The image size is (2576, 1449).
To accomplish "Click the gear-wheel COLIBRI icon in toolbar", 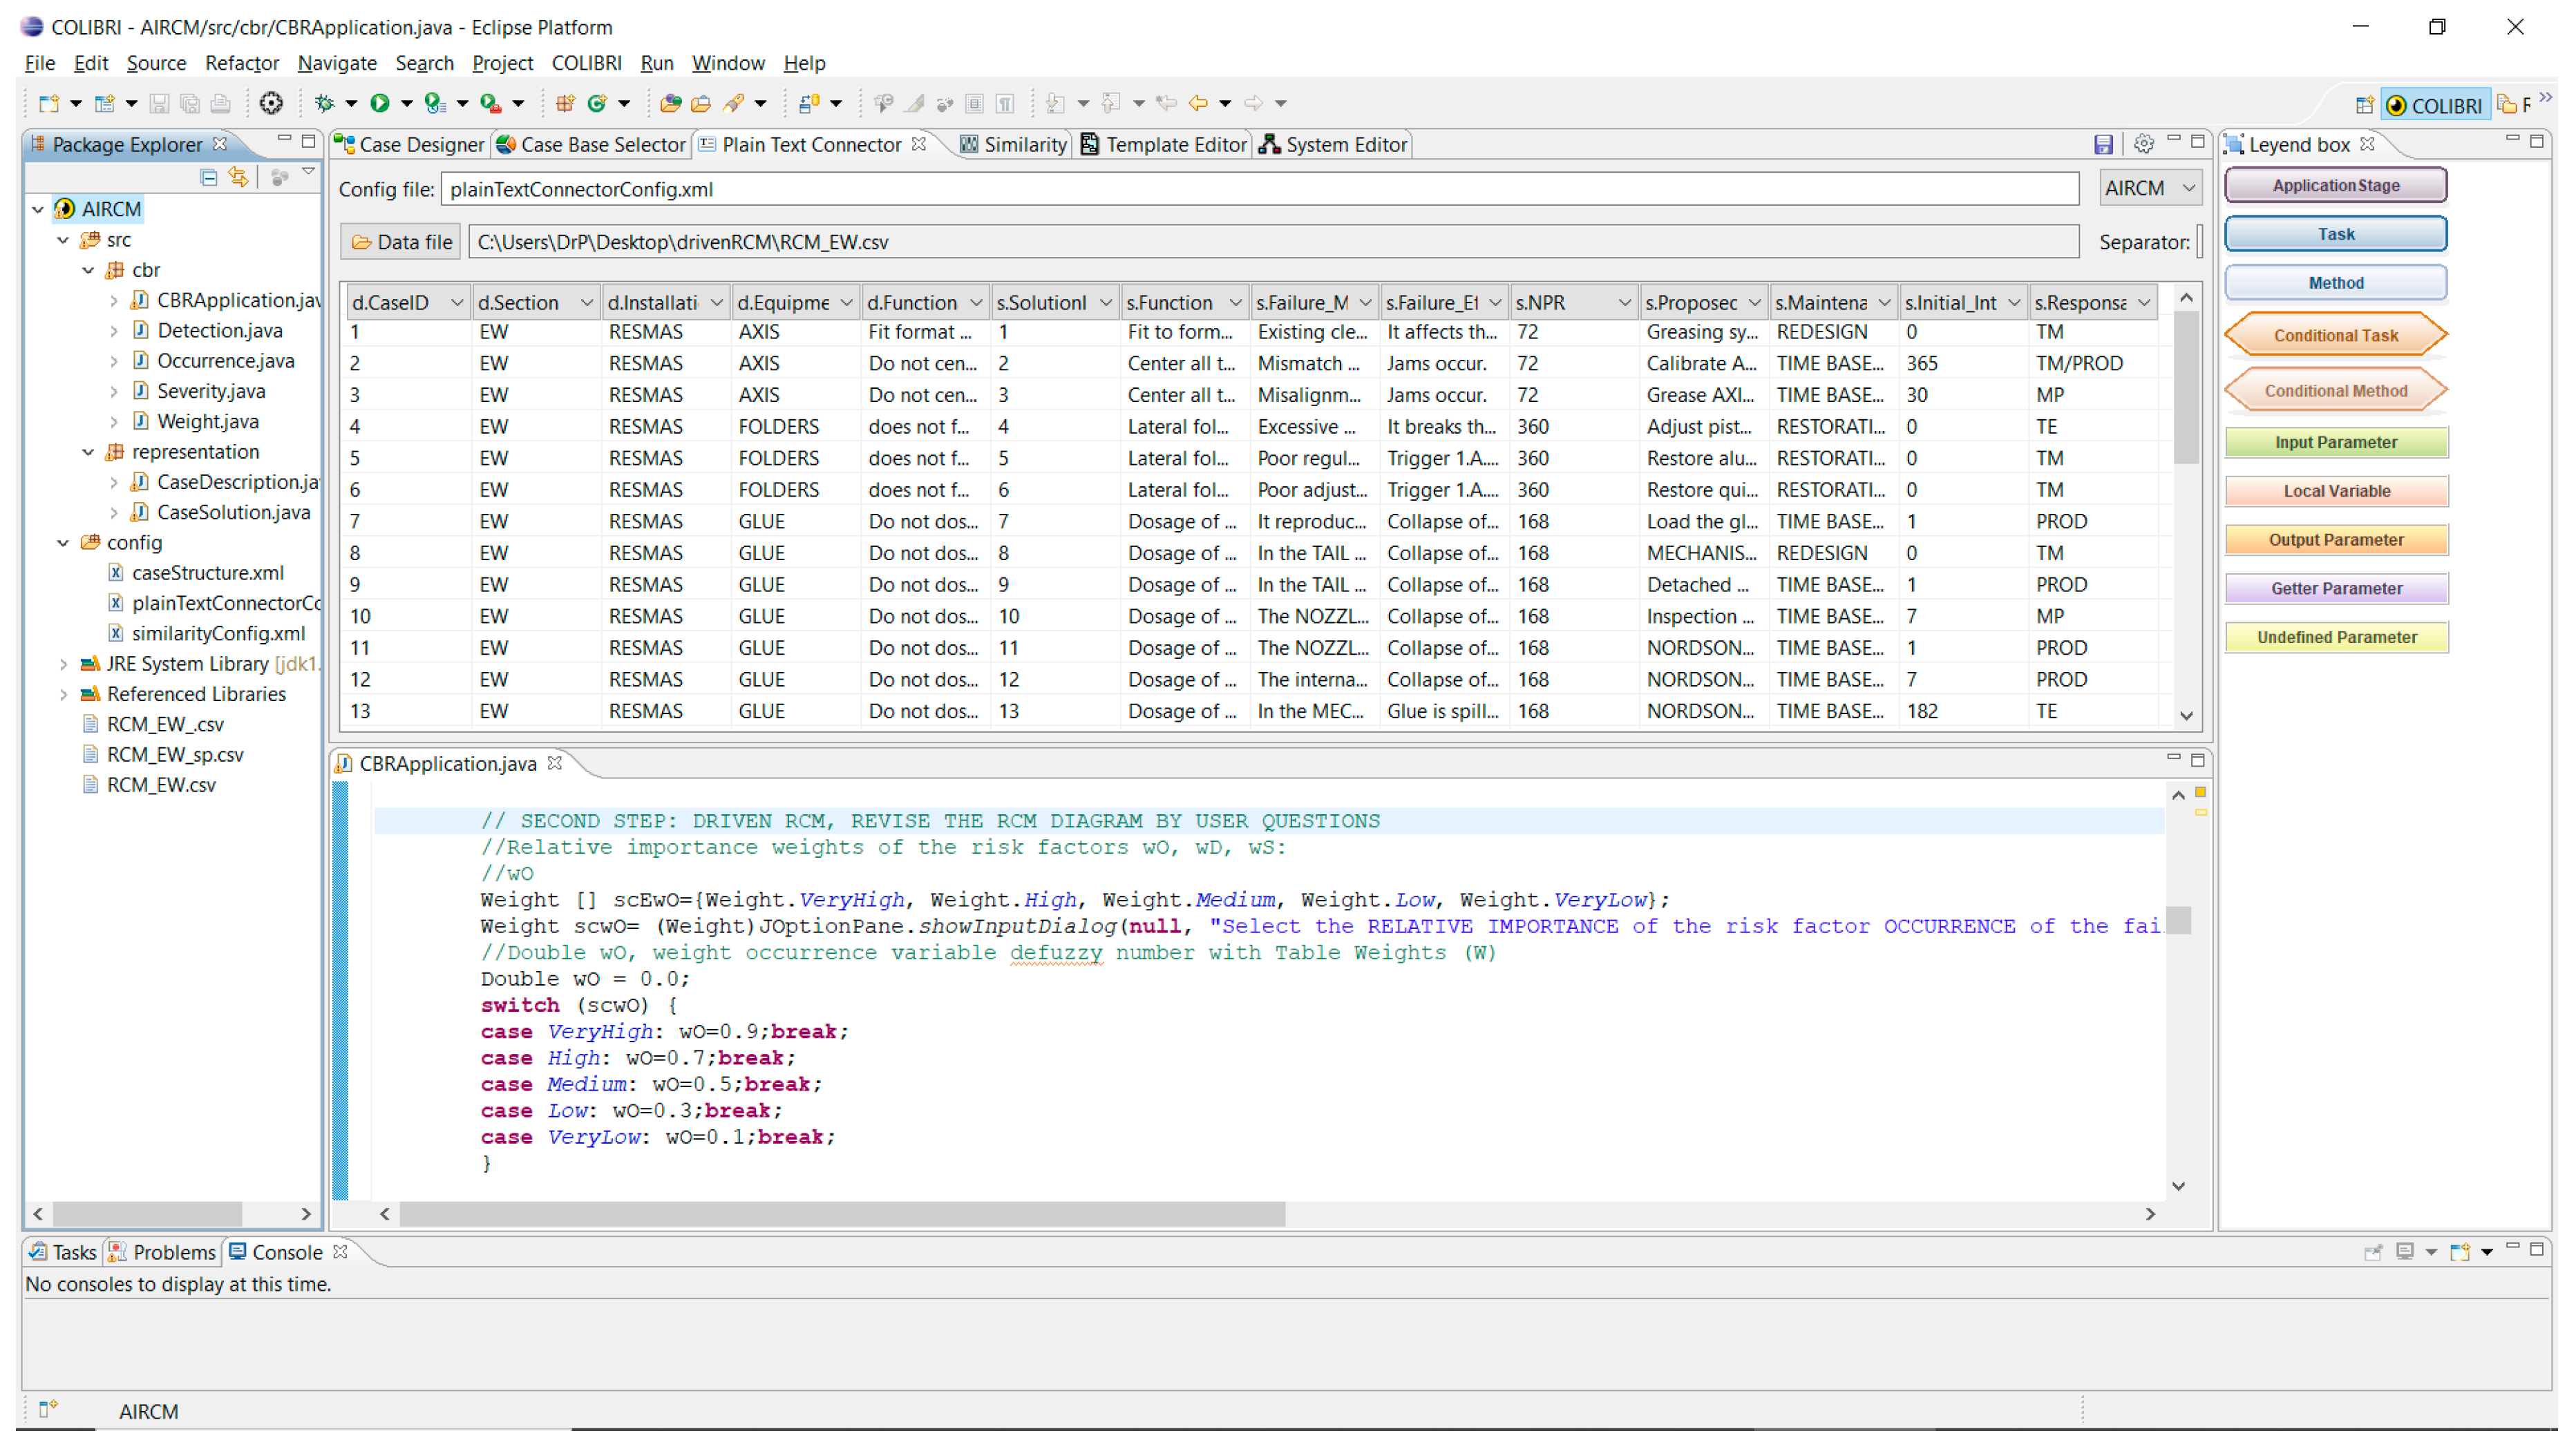I will tap(271, 103).
